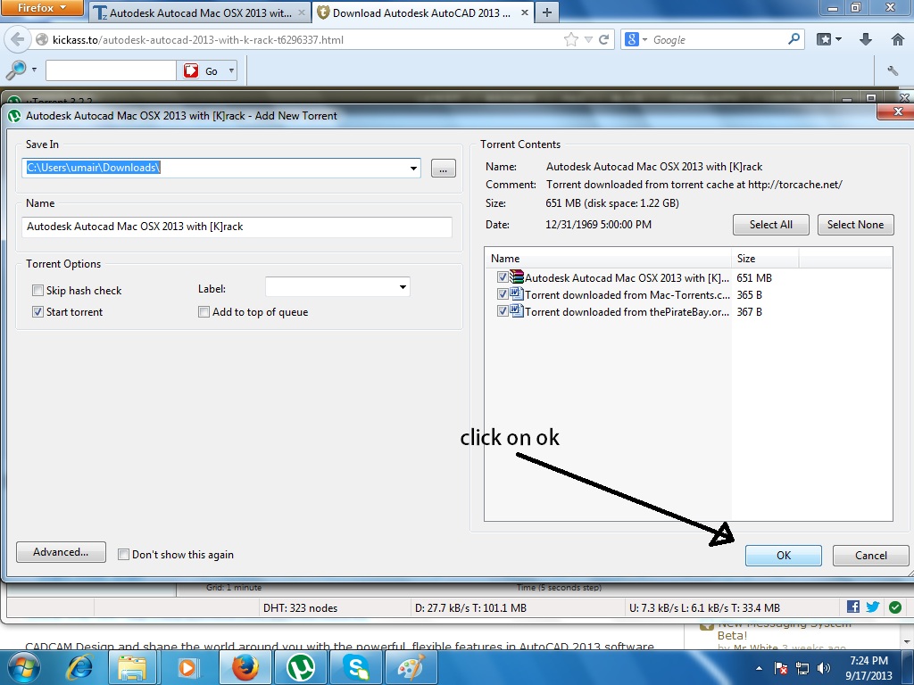Click DHT: 323 nodes status text

coord(300,607)
